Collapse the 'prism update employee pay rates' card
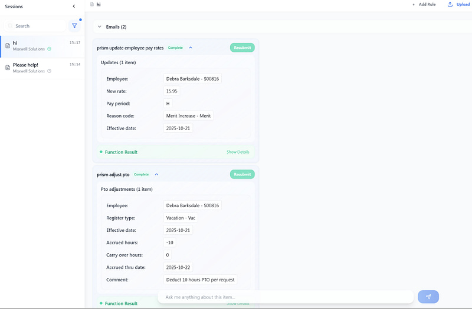Image resolution: width=472 pixels, height=309 pixels. [x=191, y=48]
